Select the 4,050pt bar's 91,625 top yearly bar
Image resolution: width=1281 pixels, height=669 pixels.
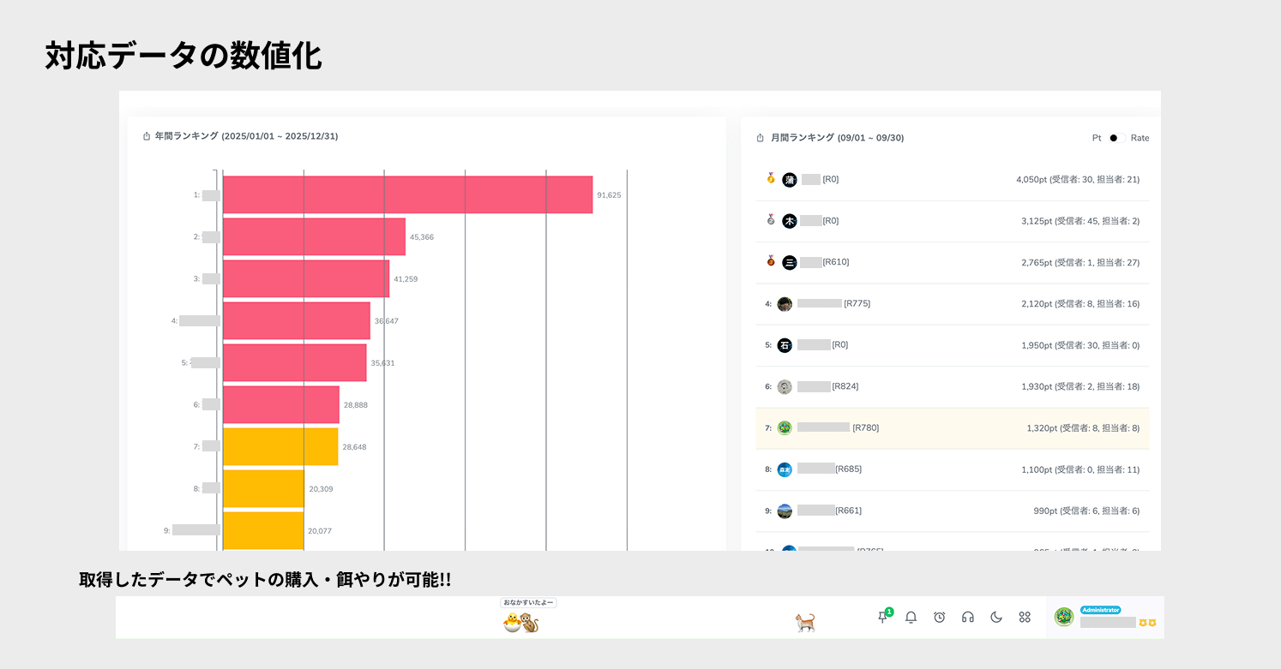pyautogui.click(x=407, y=194)
